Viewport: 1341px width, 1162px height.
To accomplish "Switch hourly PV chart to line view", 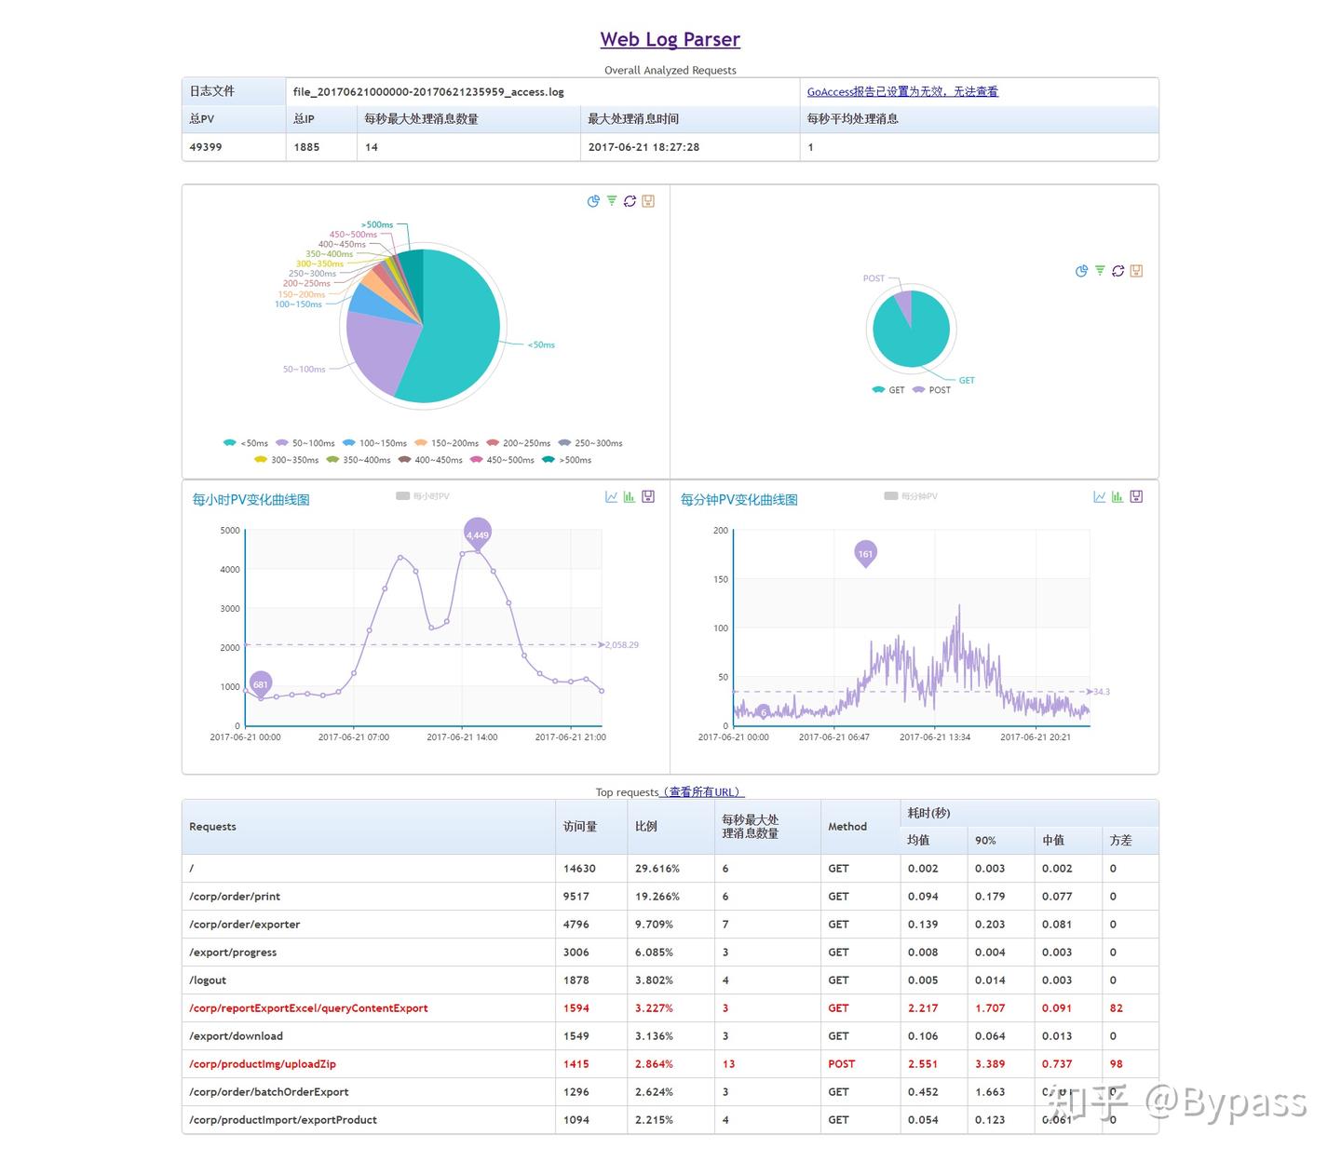I will tap(609, 496).
